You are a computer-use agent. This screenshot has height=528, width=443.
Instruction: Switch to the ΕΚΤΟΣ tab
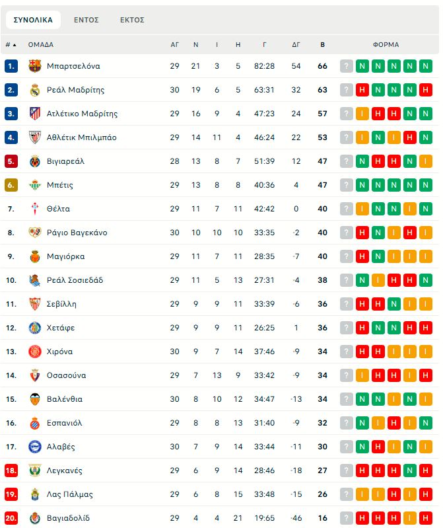click(x=132, y=20)
